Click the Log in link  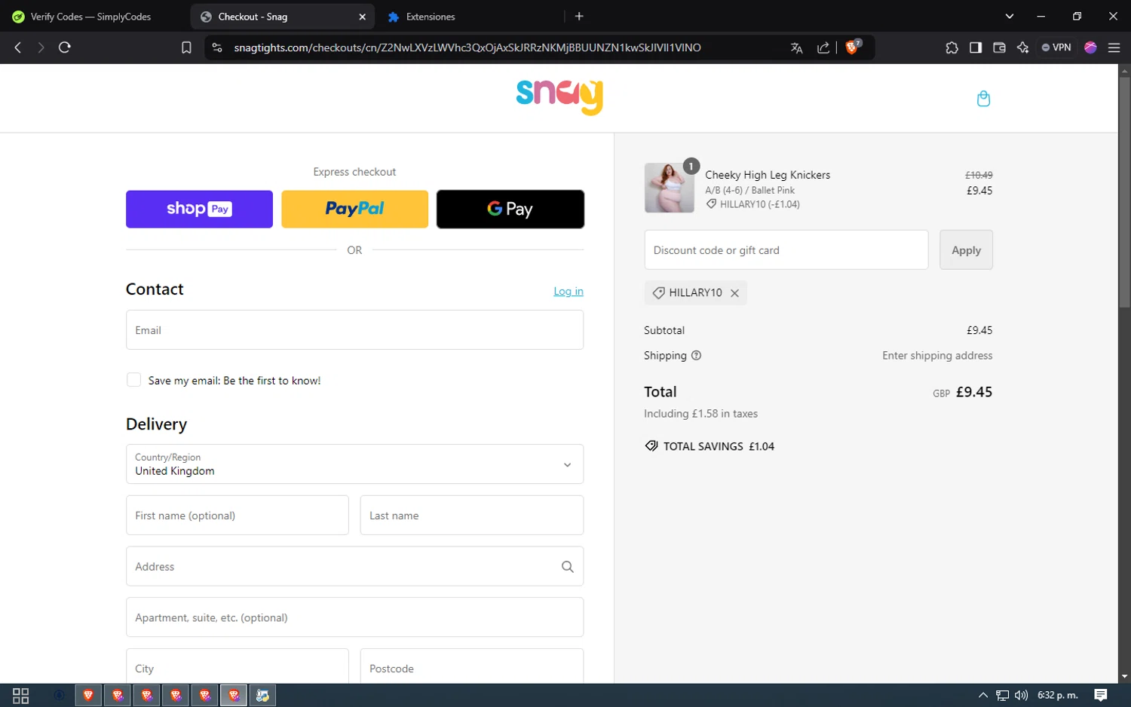[569, 291]
